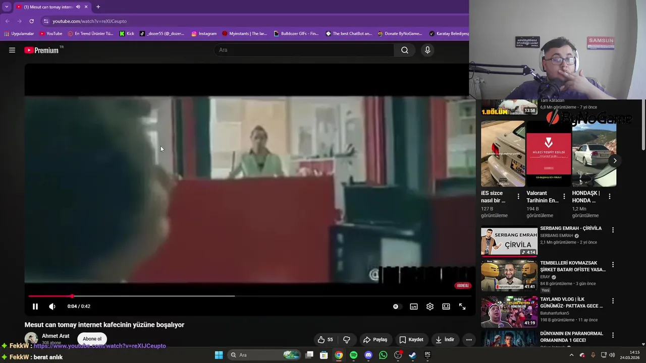The width and height of the screenshot is (646, 363).
Task: Open options for iES sizce short
Action: (x=518, y=197)
